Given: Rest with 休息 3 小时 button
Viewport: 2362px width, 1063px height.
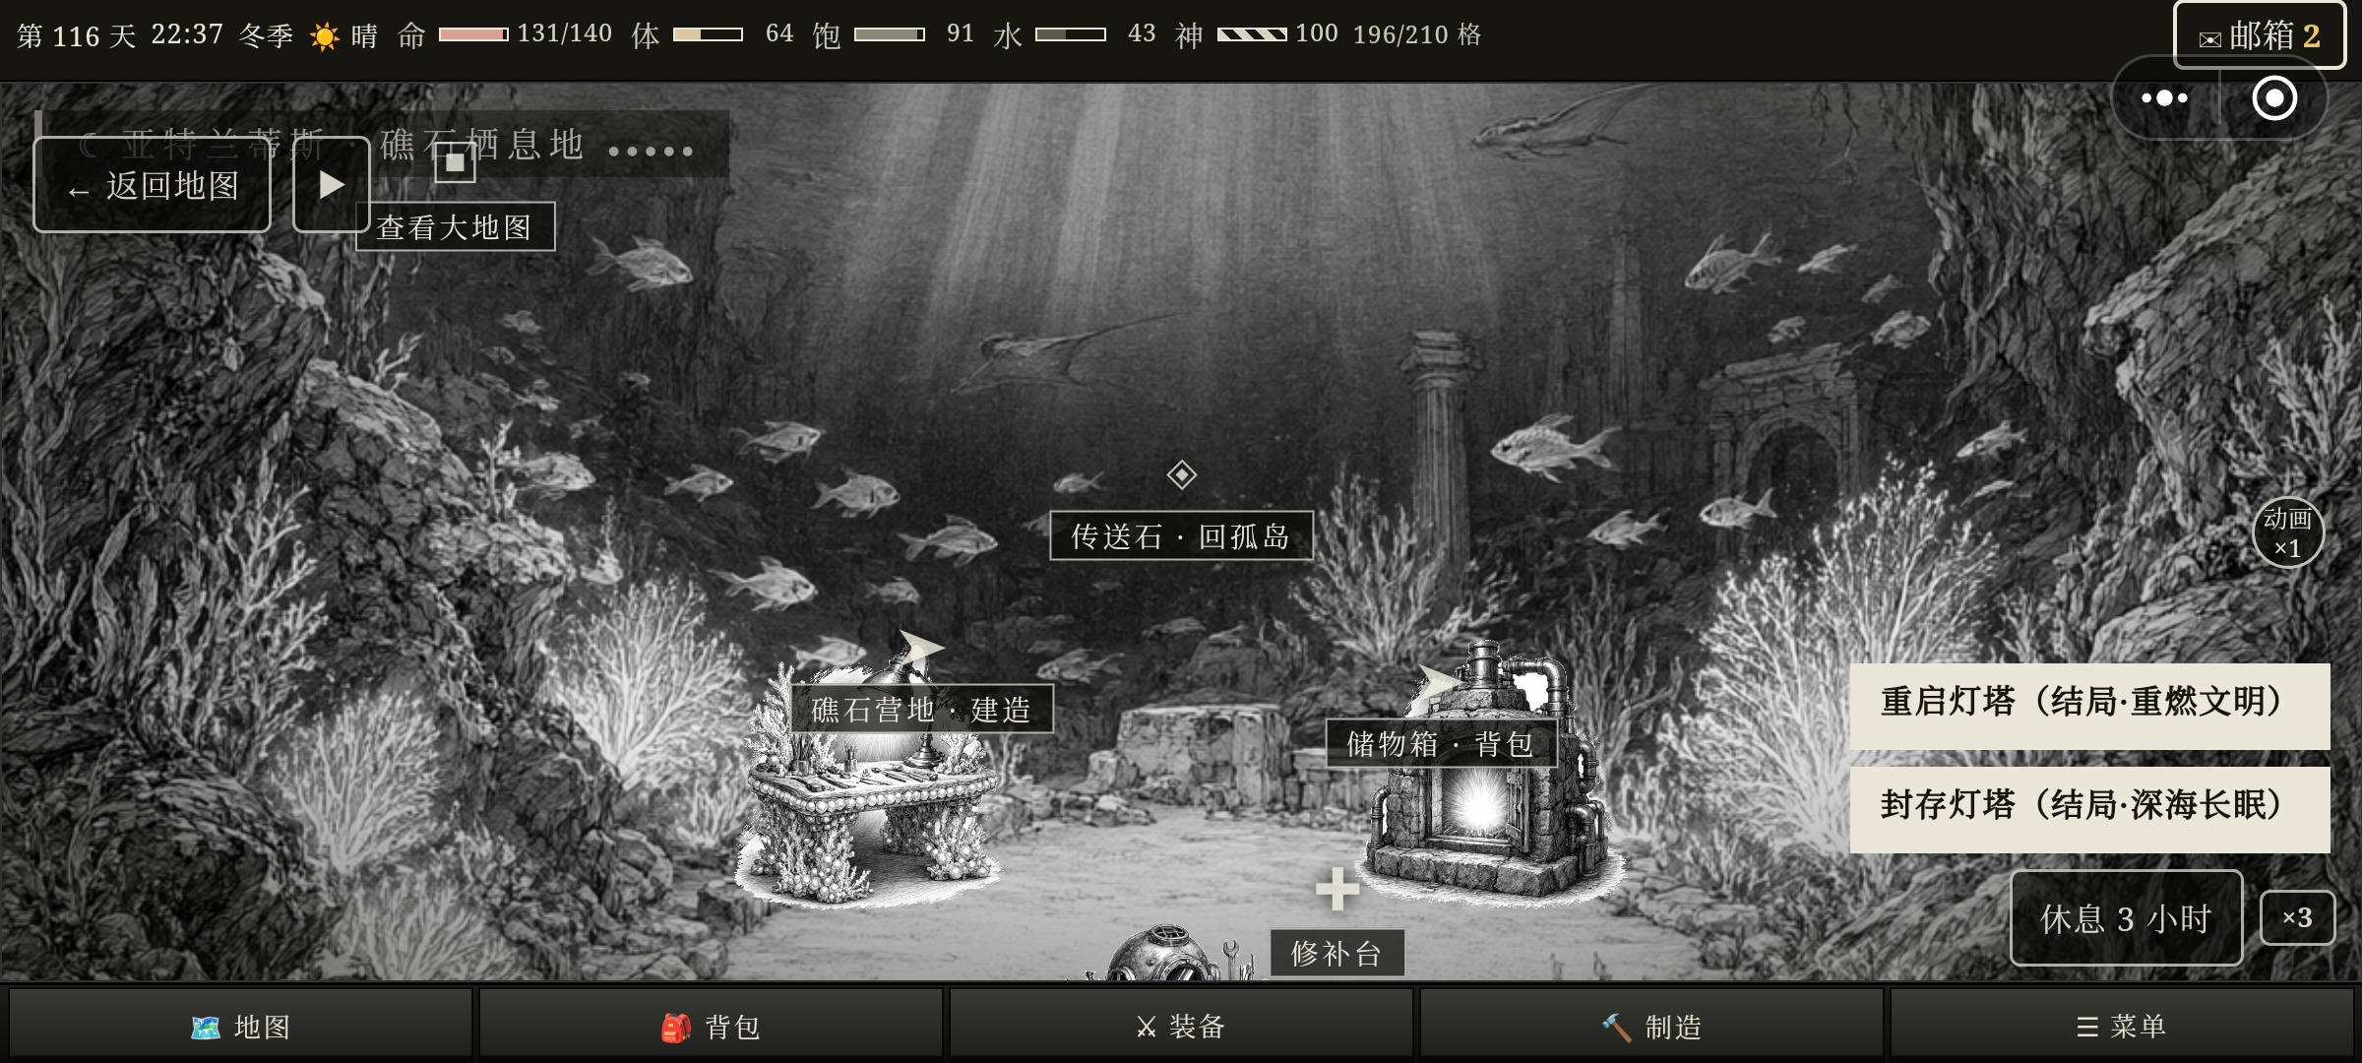Looking at the screenshot, I should tap(2126, 918).
